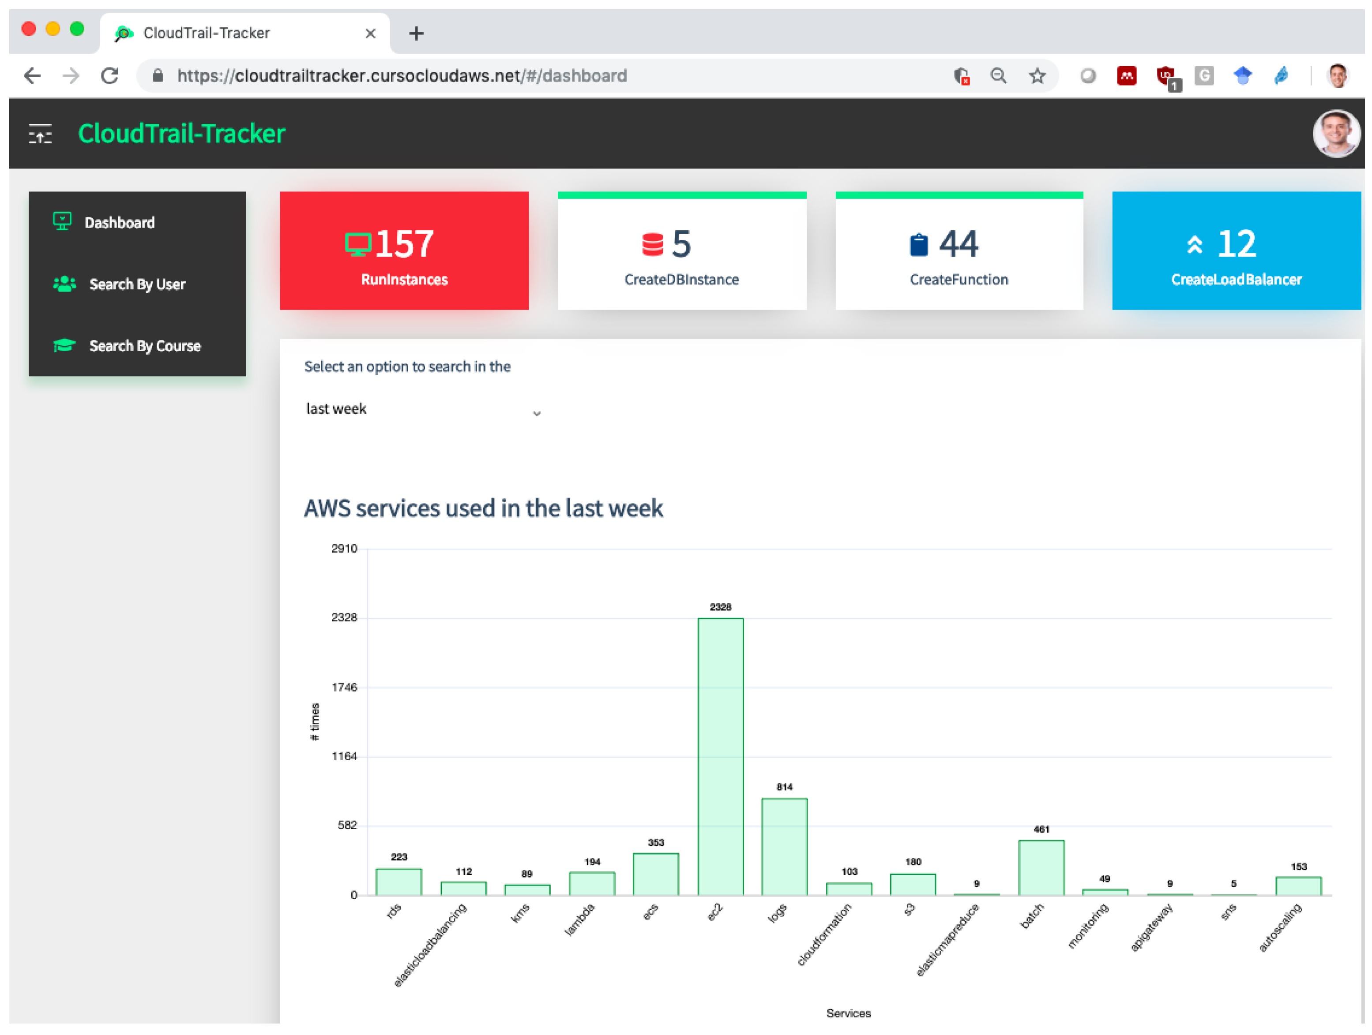The height and width of the screenshot is (1035, 1372).
Task: Click the 'apigateway' axis label
Action: tap(1151, 927)
